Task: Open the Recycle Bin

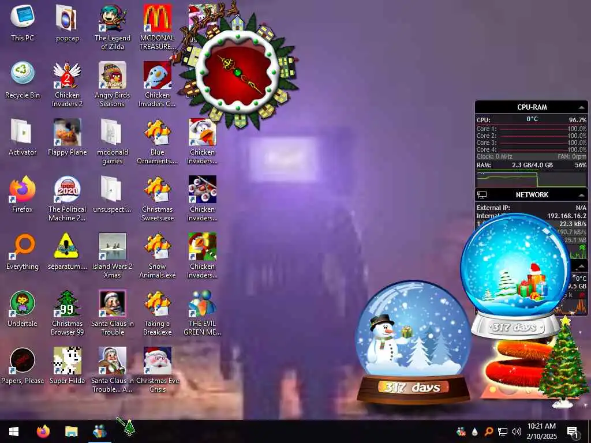Action: click(x=23, y=80)
